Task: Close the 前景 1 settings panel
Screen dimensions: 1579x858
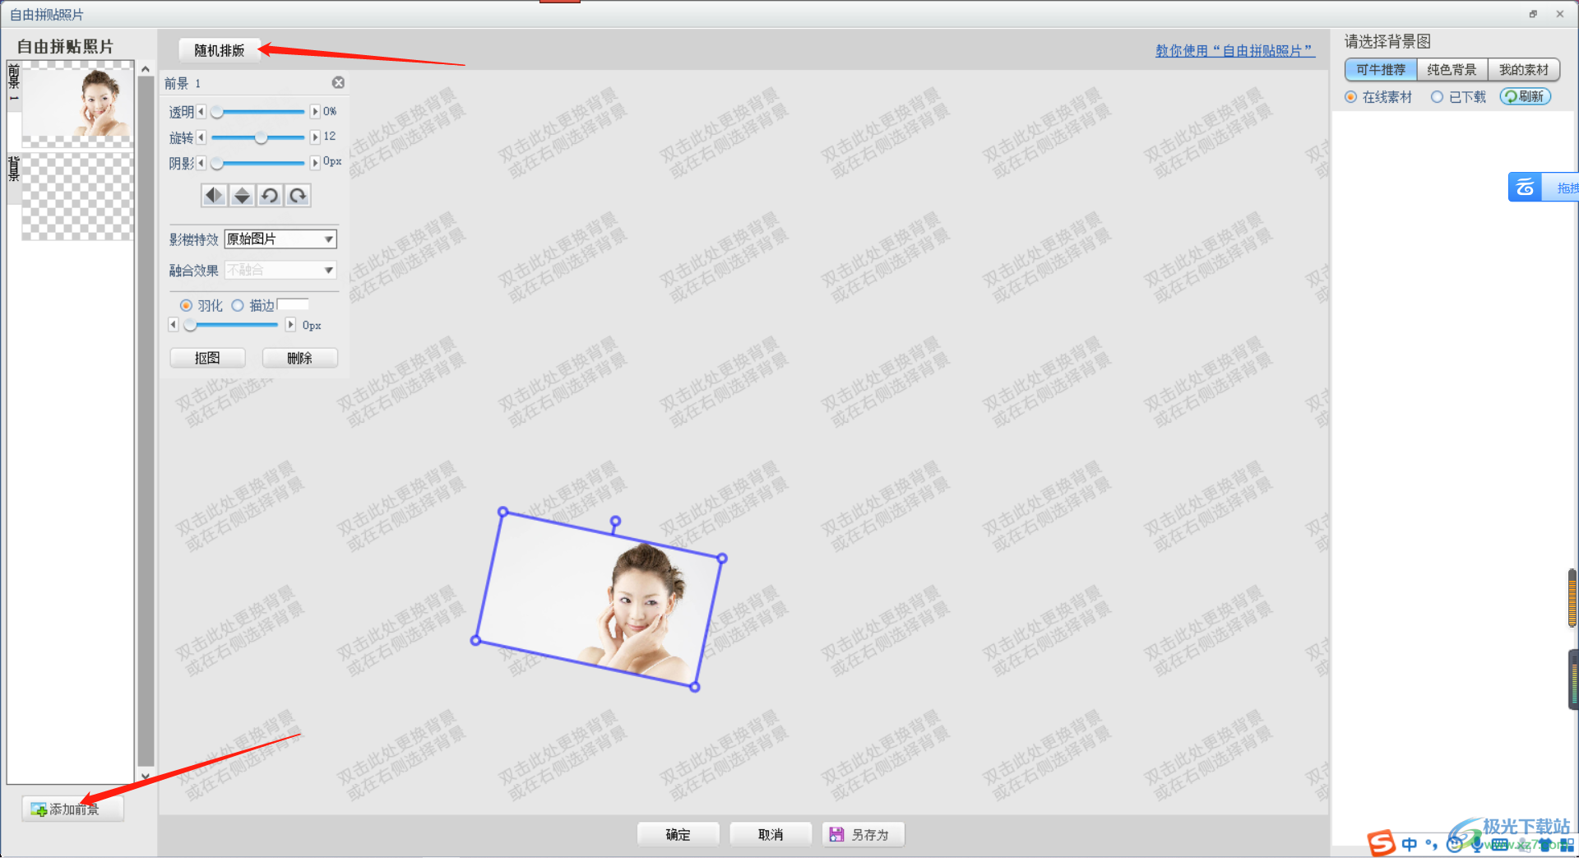Action: click(x=338, y=83)
